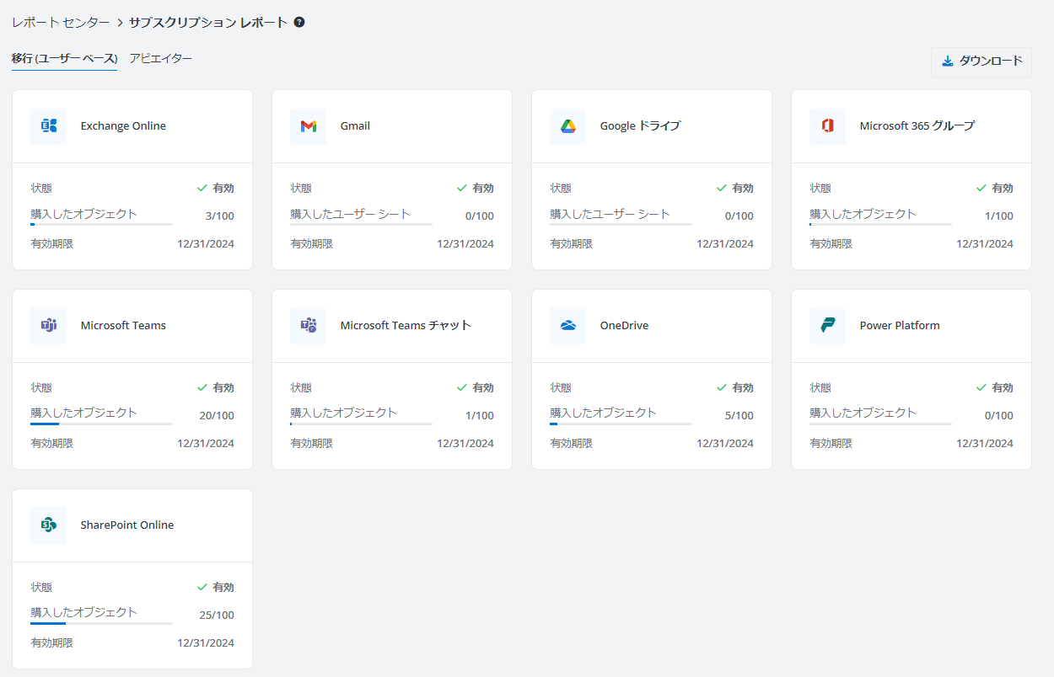
Task: Click the OneDrive cloud icon
Action: coord(567,326)
